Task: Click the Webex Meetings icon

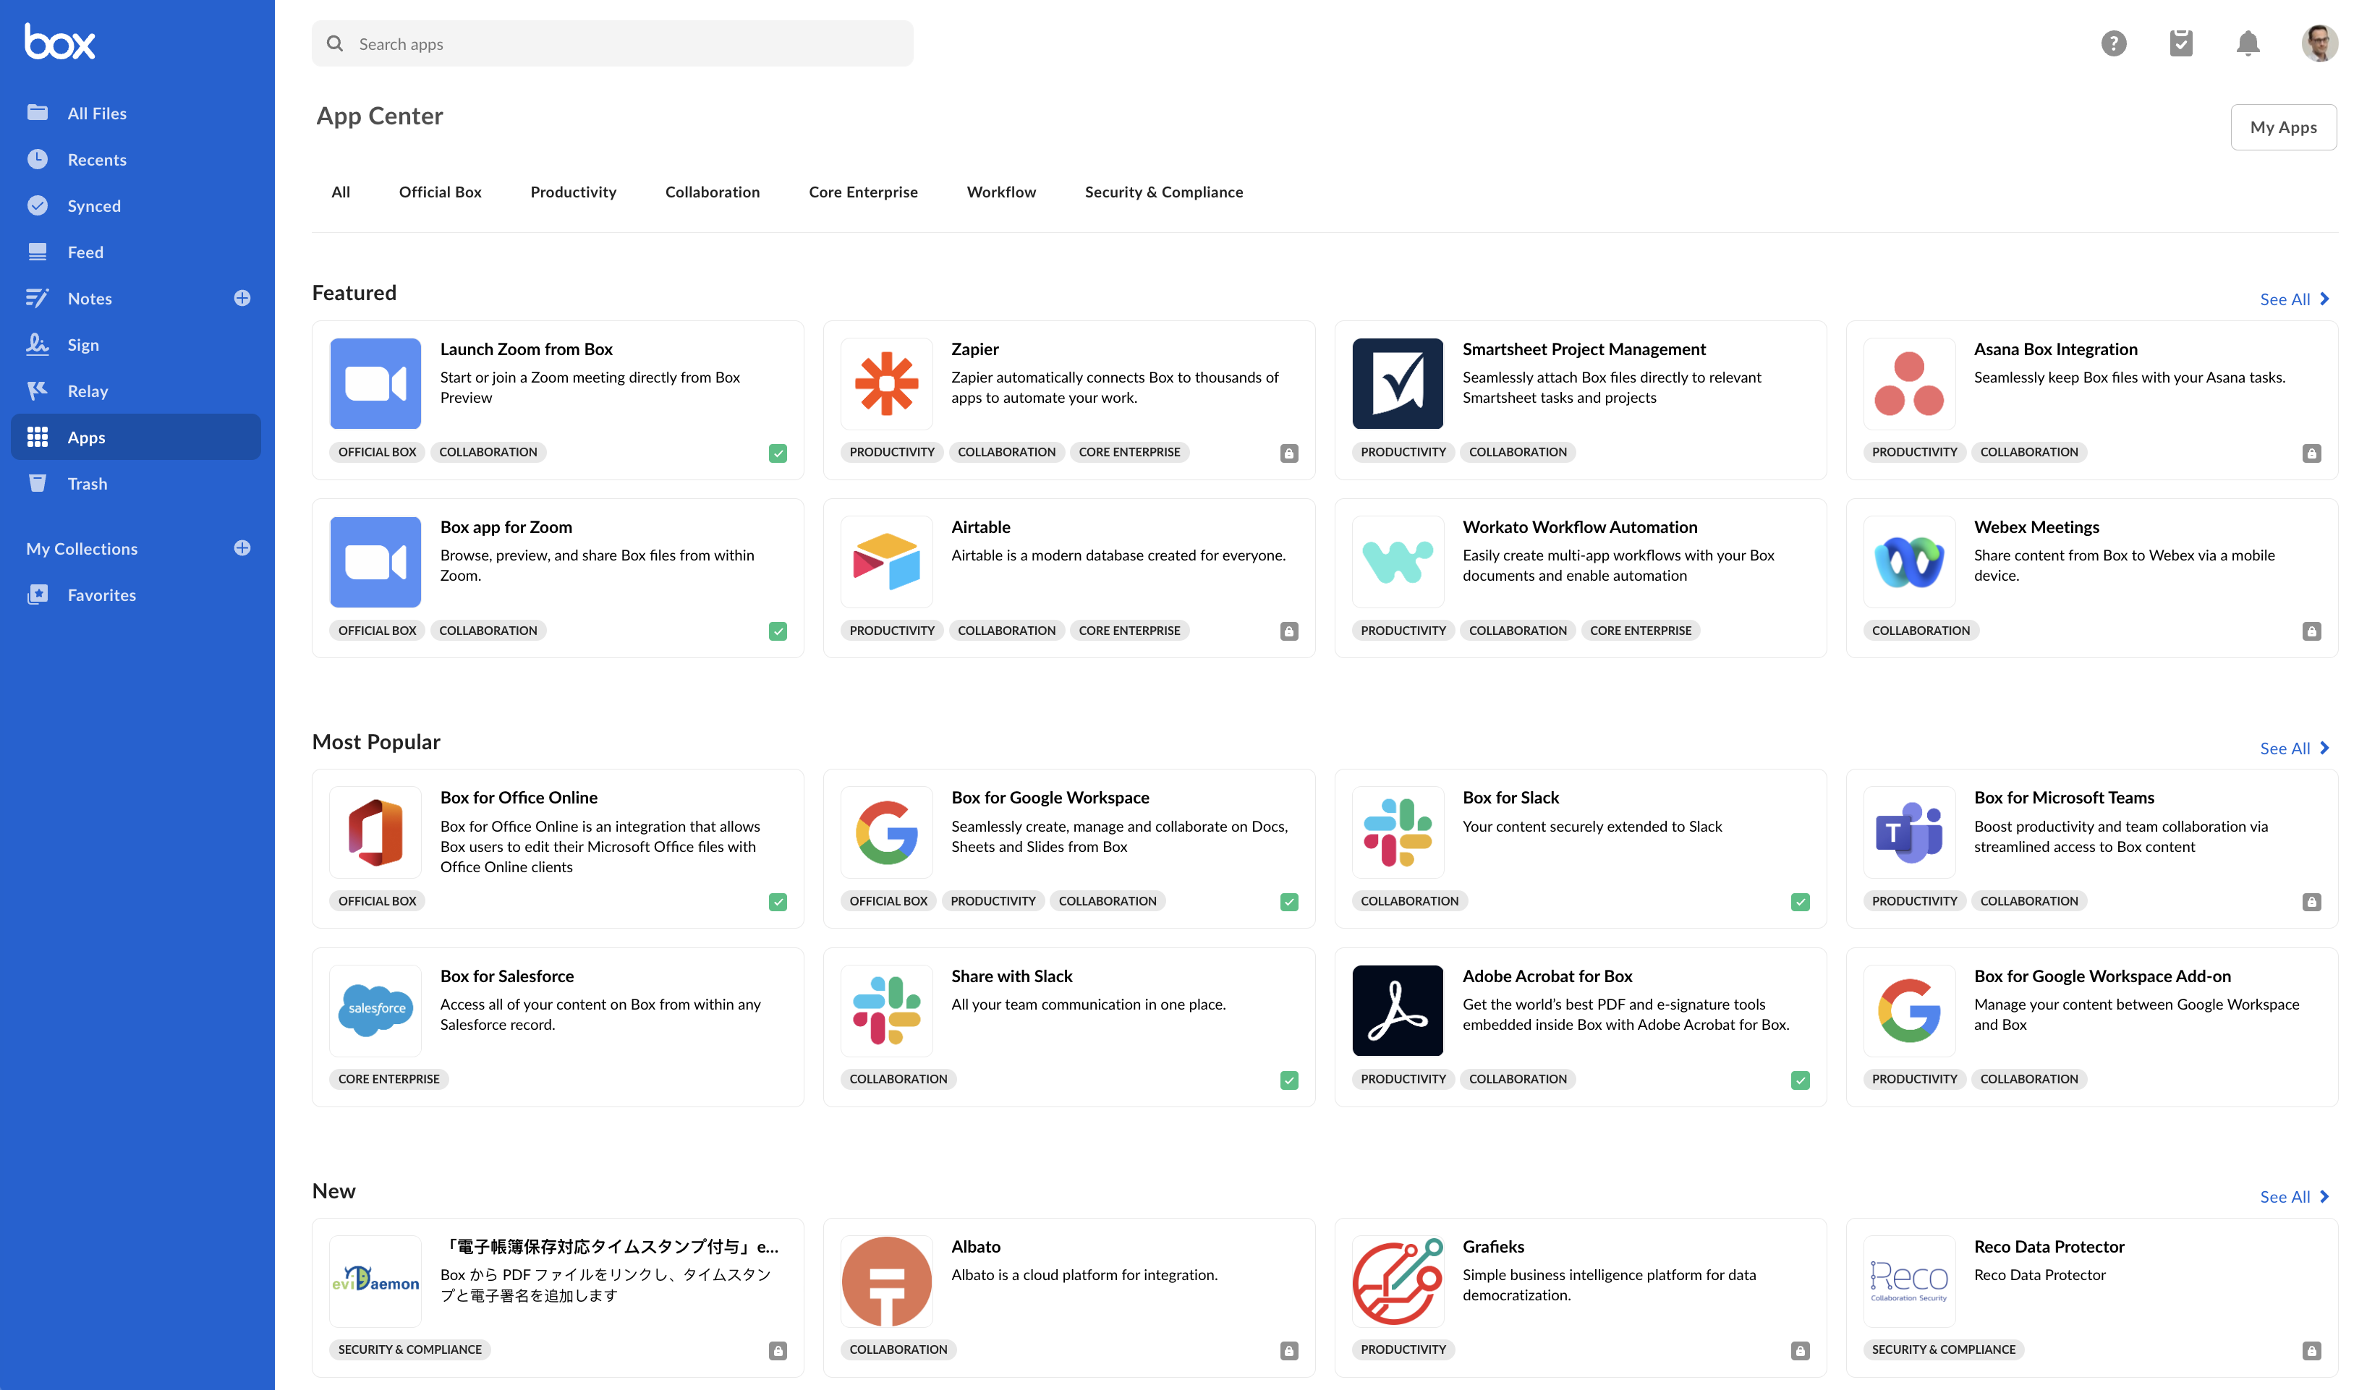Action: pyautogui.click(x=1908, y=562)
